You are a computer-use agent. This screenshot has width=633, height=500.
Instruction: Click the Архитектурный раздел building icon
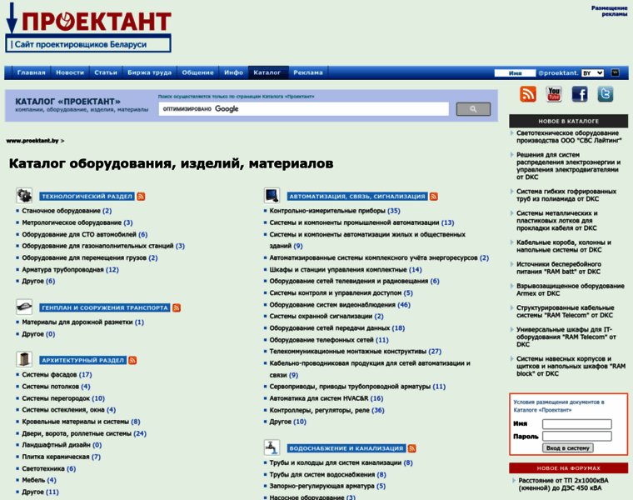(x=24, y=359)
